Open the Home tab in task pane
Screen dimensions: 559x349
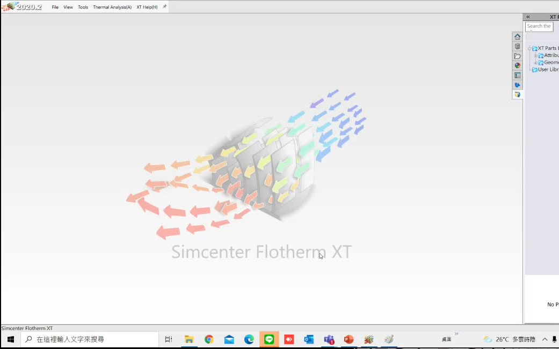pyautogui.click(x=517, y=37)
